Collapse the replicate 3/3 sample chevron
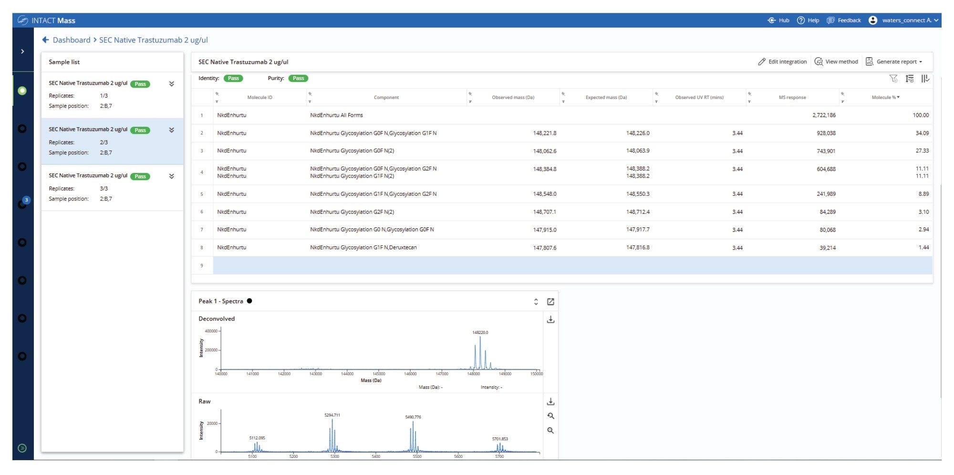 pyautogui.click(x=171, y=176)
